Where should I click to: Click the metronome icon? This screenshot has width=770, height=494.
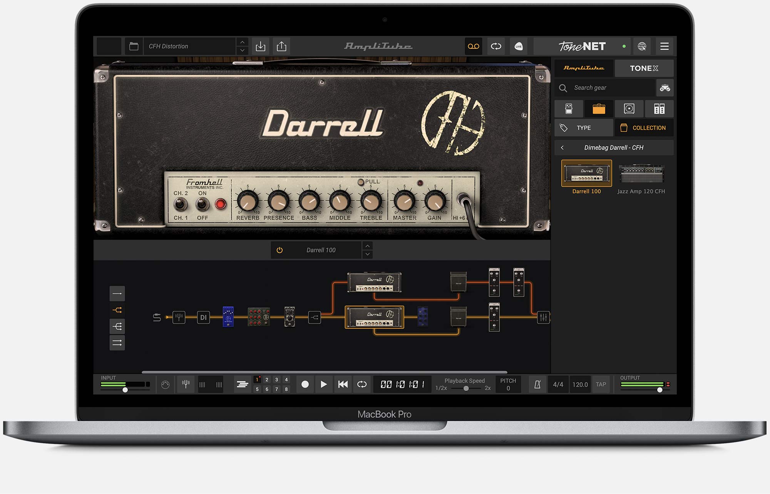pyautogui.click(x=537, y=384)
